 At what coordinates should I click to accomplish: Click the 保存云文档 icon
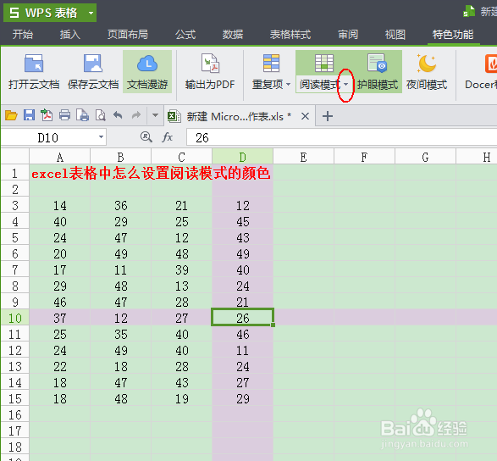[93, 64]
